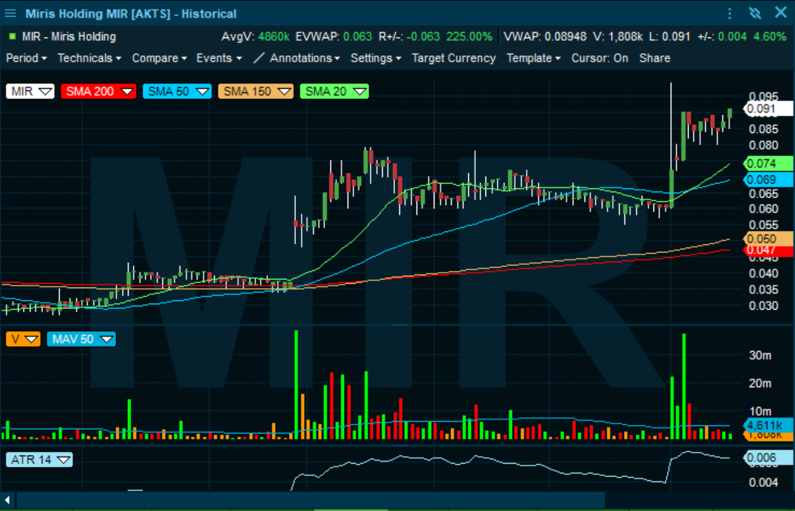Viewport: 795px width, 511px height.
Task: Click the L: 0.091 last price value
Action: (x=669, y=36)
